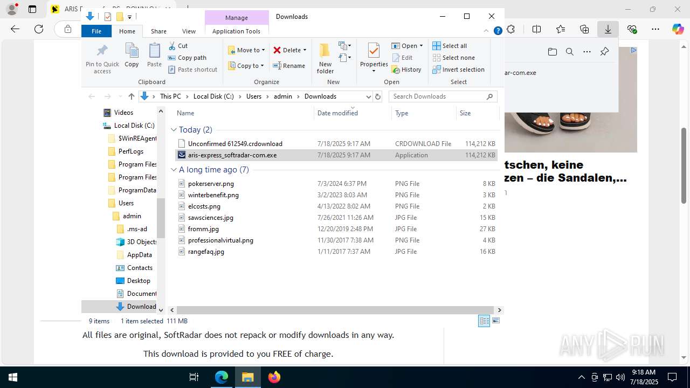The height and width of the screenshot is (388, 690).
Task: Expand address bar history dropdown
Action: point(369,96)
